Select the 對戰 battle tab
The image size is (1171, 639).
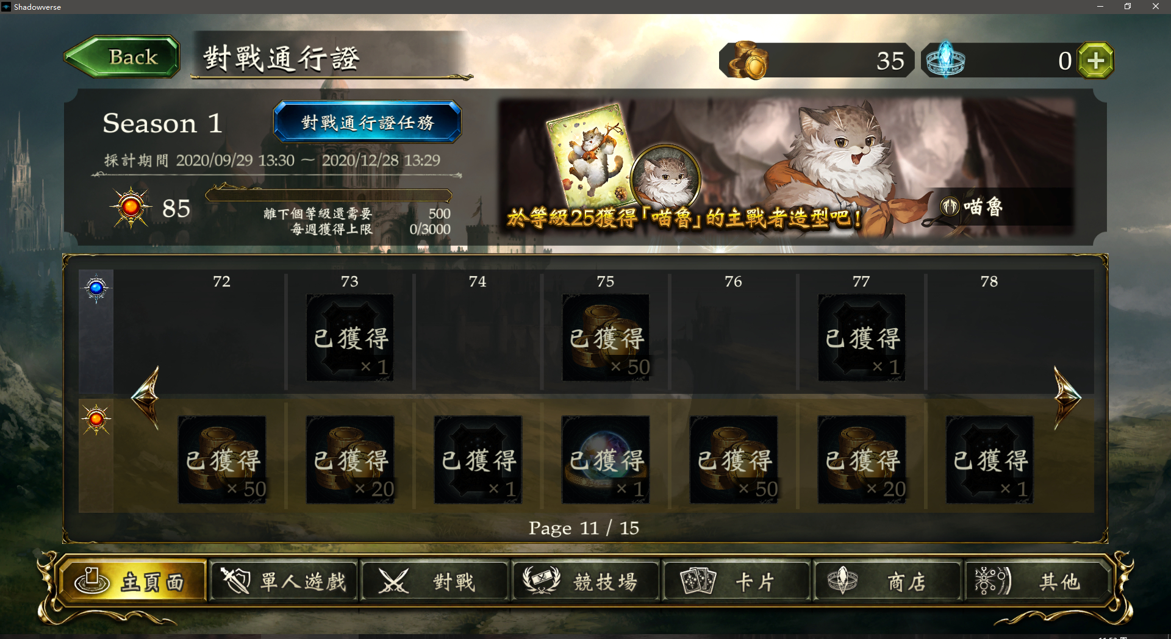tap(434, 581)
